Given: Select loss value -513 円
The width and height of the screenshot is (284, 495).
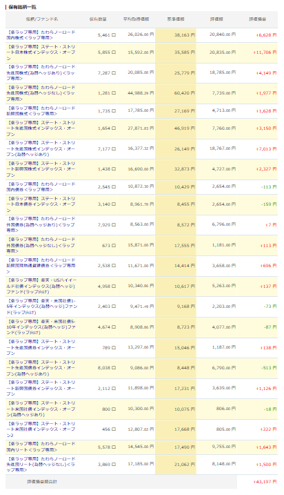Looking at the screenshot, I should 269,368.
